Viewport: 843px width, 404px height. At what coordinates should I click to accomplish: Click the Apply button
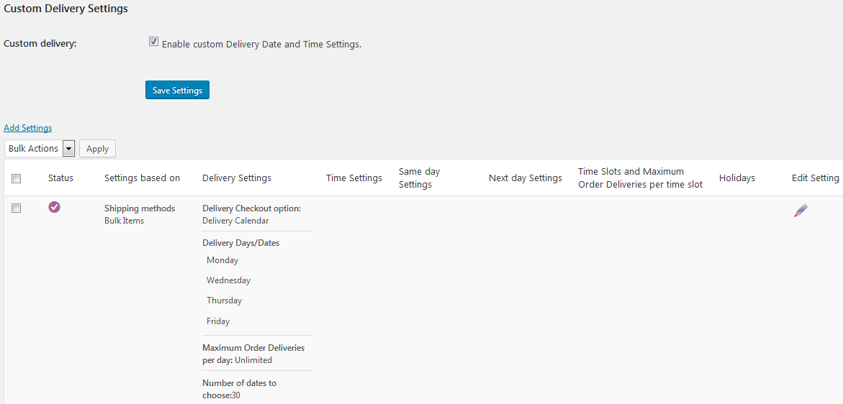click(x=97, y=149)
